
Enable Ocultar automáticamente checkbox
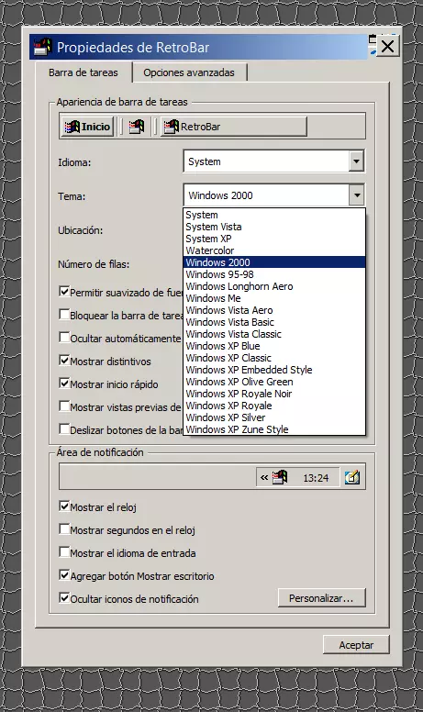tap(64, 338)
